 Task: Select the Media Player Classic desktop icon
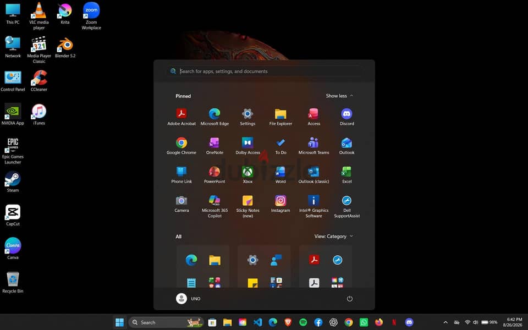[38, 50]
